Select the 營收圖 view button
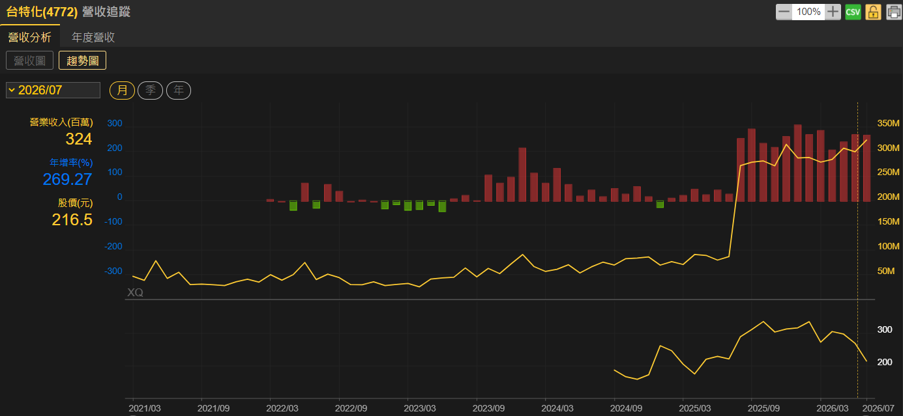 pyautogui.click(x=29, y=61)
